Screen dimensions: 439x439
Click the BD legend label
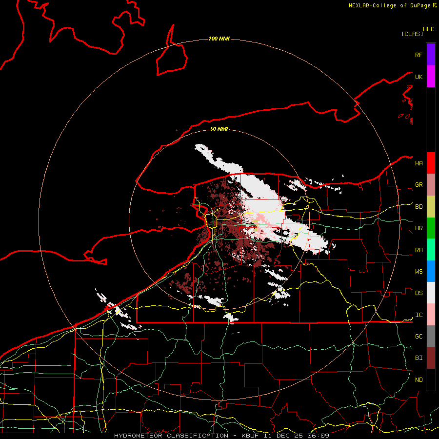[419, 207]
